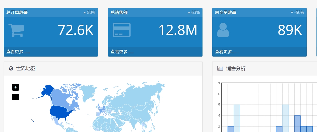Click the down arrow beside -50%
The height and width of the screenshot is (132, 317).
point(292,13)
